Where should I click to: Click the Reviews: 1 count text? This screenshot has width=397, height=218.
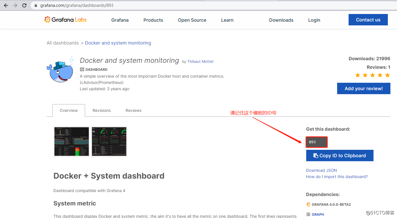pyautogui.click(x=378, y=67)
